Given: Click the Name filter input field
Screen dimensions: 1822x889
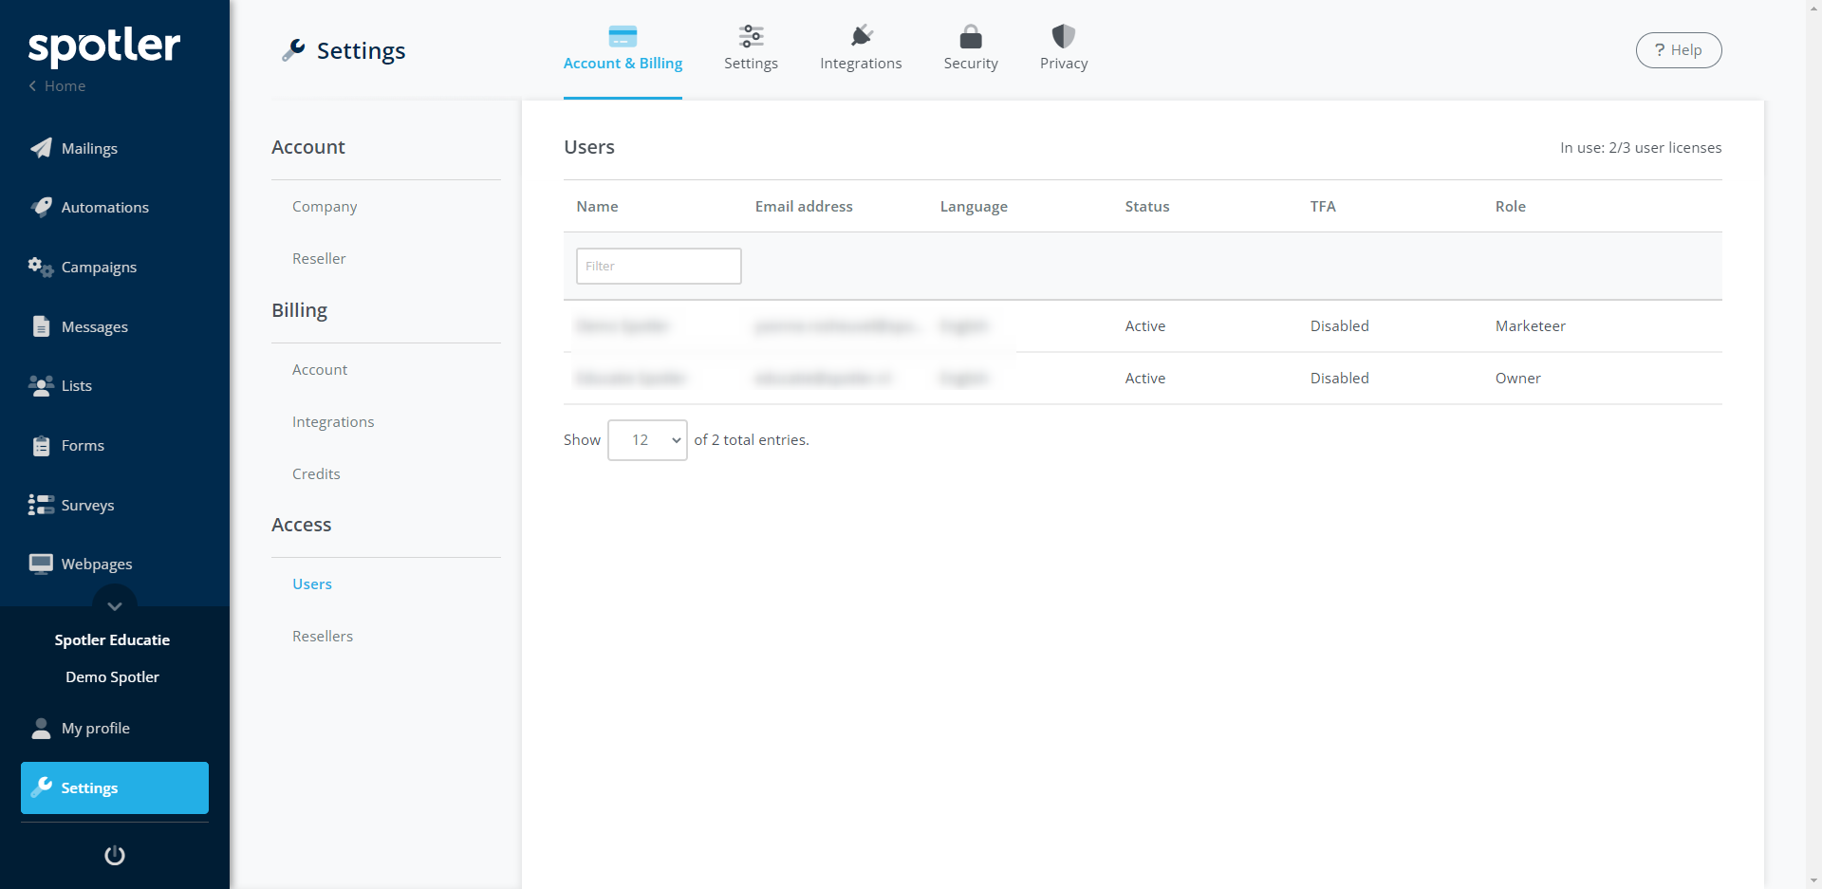Looking at the screenshot, I should click(x=659, y=266).
